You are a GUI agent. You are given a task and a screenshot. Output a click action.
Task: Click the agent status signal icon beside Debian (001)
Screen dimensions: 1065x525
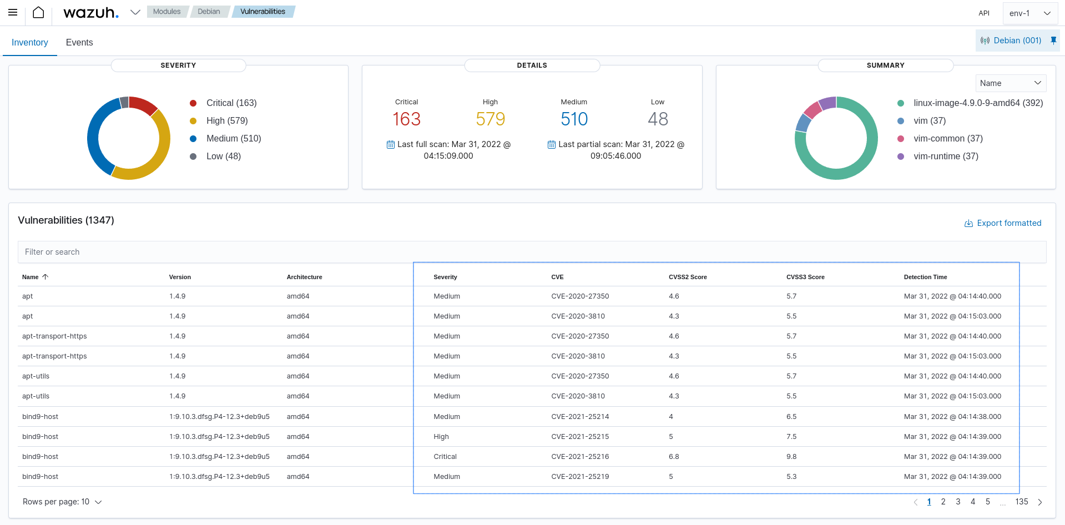[985, 40]
